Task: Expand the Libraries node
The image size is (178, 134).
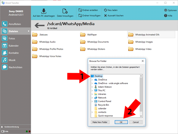Action: 92,94
